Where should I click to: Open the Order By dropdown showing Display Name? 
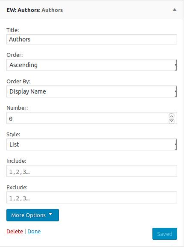(x=92, y=91)
